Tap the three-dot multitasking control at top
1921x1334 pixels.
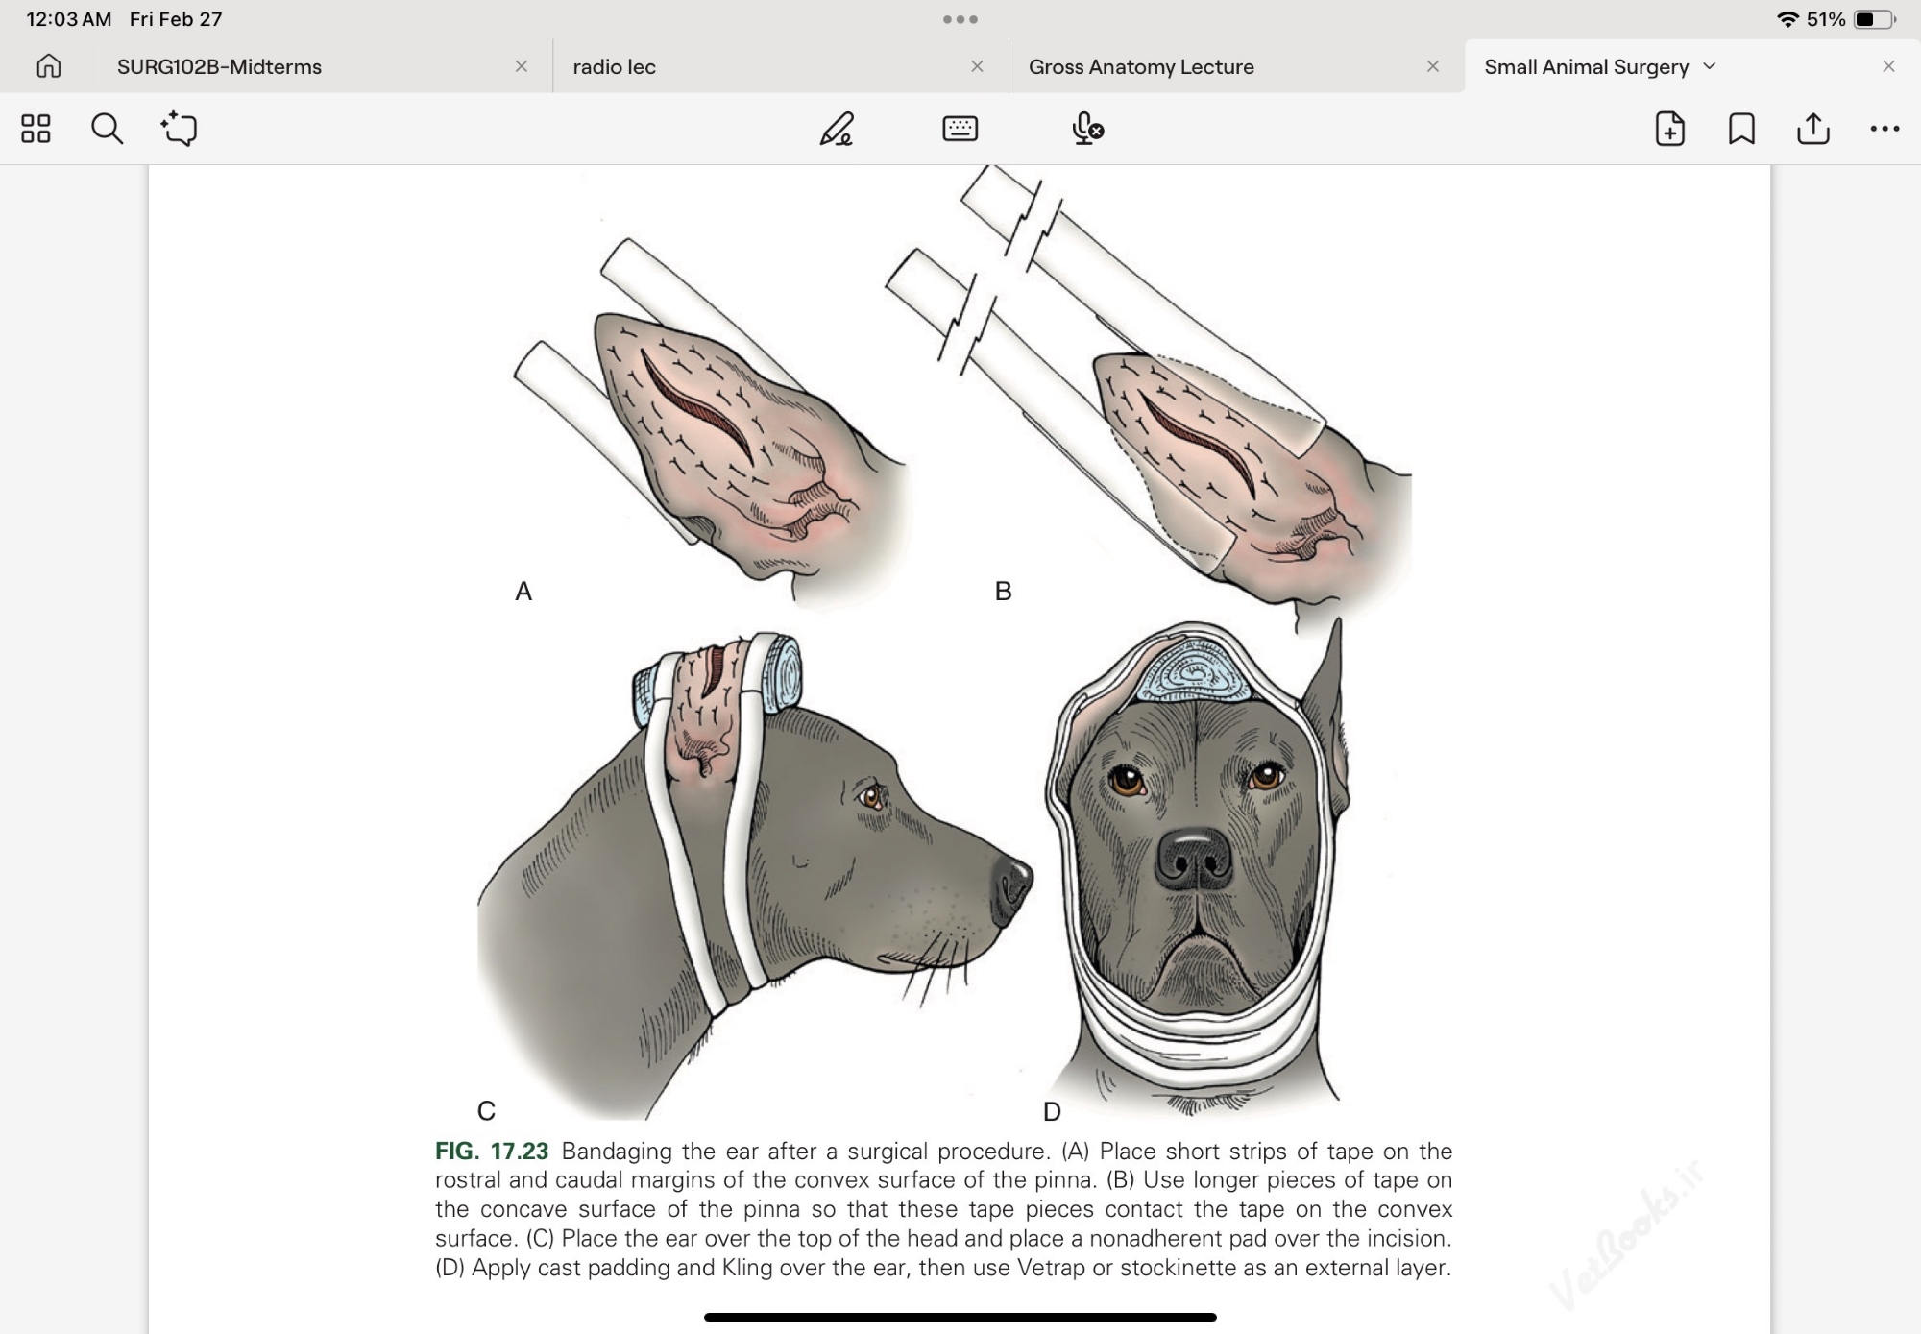(960, 19)
